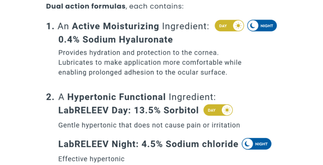Select the "Hypertonic Functional" bold text
The width and height of the screenshot is (323, 165).
(116, 97)
